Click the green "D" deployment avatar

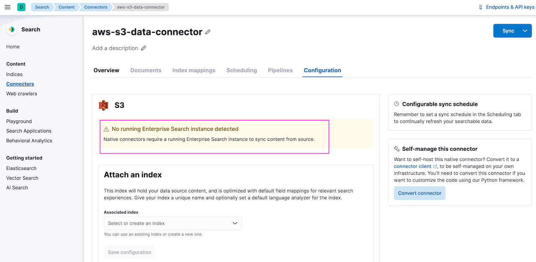[x=21, y=7]
